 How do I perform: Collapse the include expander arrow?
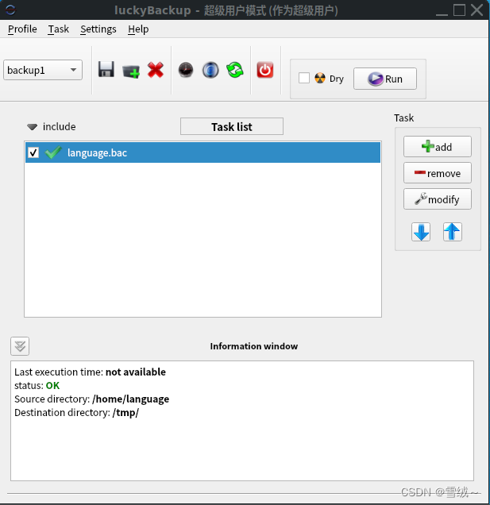pyautogui.click(x=32, y=126)
